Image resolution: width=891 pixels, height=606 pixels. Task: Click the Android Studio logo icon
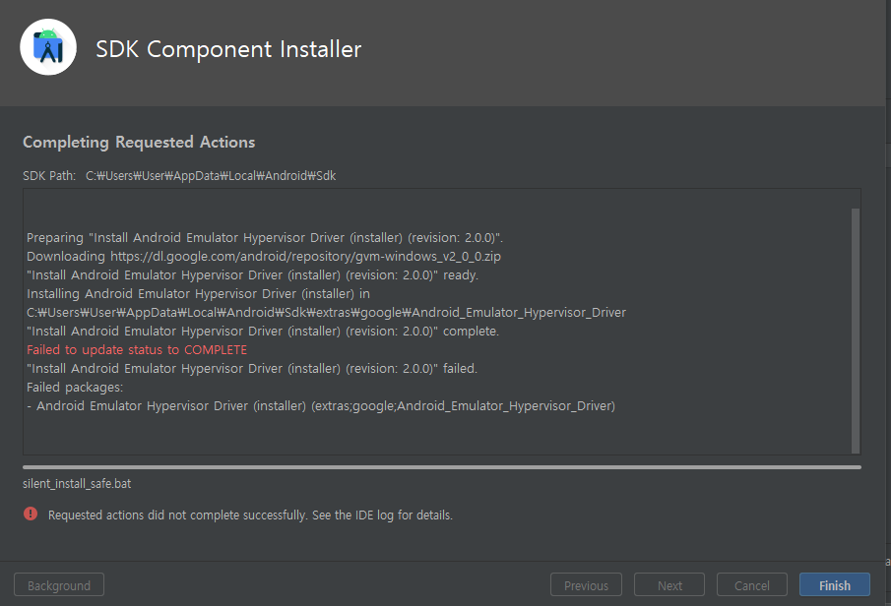coord(48,47)
